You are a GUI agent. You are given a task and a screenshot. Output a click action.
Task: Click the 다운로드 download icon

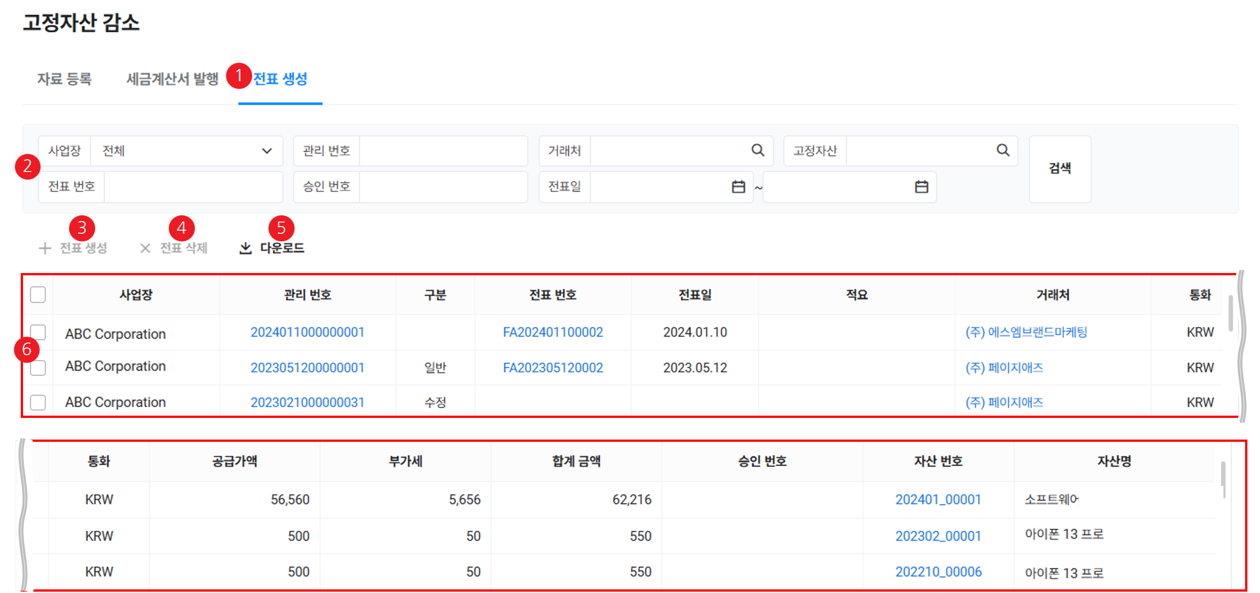pos(245,248)
